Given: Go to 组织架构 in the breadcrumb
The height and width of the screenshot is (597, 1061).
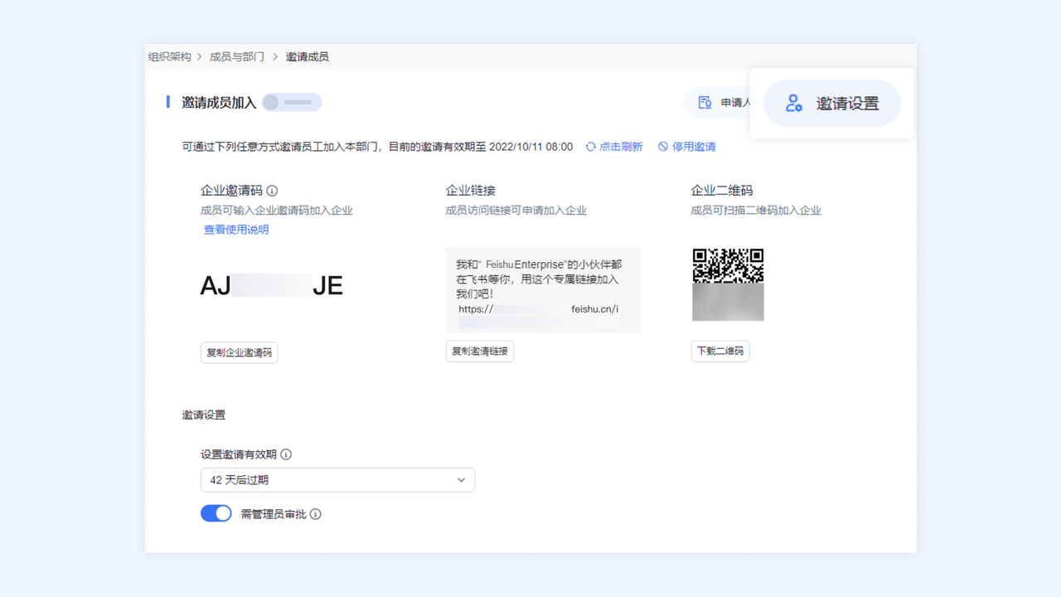Looking at the screenshot, I should pos(170,57).
